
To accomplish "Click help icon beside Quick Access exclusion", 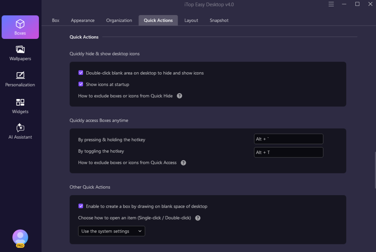I will tap(184, 162).
